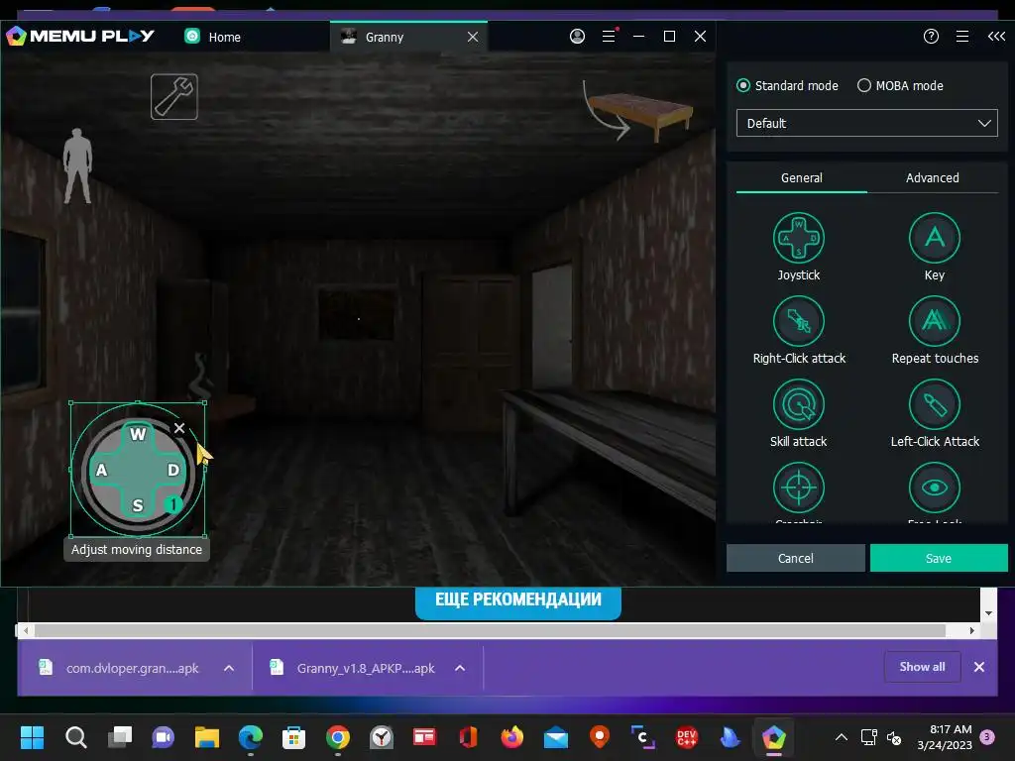Click the browser scroll-left arrow
This screenshot has width=1015, height=761.
(25, 630)
